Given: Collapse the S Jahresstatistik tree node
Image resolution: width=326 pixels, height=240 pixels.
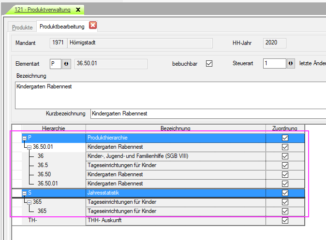Looking at the screenshot, I should pos(24,193).
